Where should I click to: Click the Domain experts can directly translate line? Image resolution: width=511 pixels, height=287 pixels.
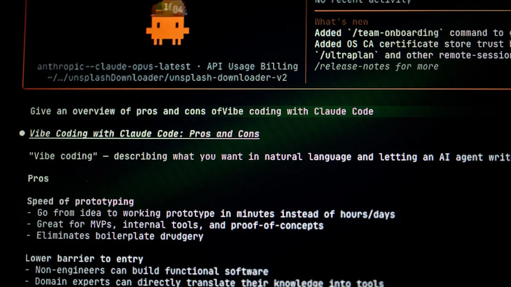coord(204,282)
